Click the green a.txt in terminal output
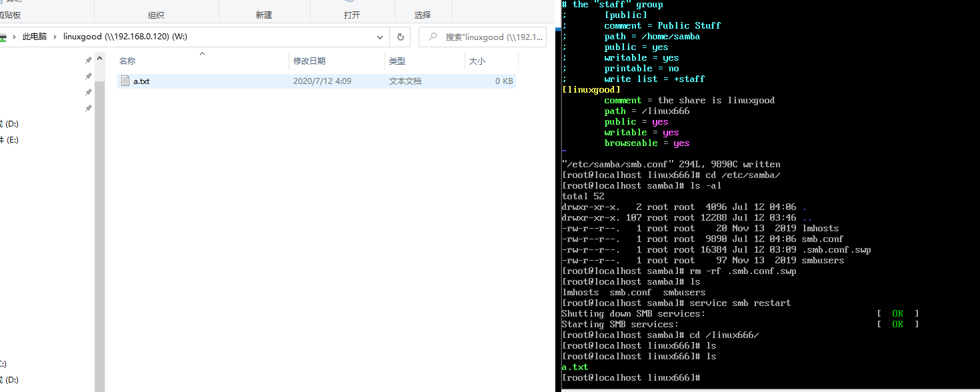980x392 pixels. (575, 367)
